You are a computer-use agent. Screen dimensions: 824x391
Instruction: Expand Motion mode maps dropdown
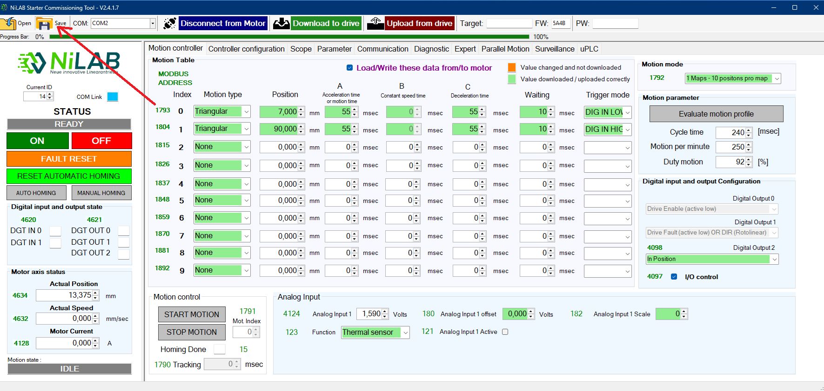[x=777, y=78]
